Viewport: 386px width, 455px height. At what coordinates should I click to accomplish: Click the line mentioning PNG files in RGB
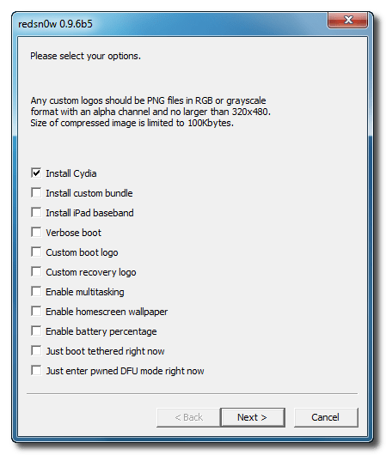point(148,100)
